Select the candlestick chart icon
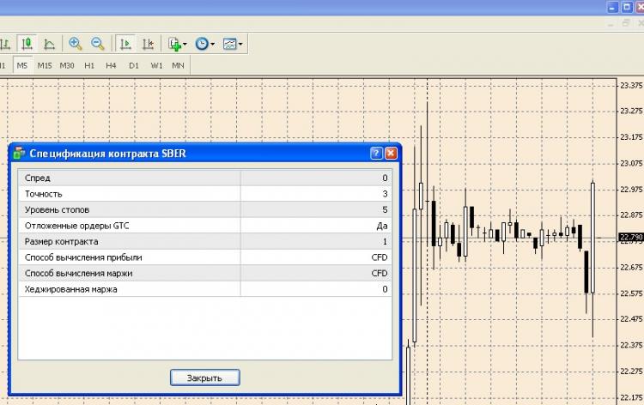The height and width of the screenshot is (405, 644). pyautogui.click(x=27, y=44)
